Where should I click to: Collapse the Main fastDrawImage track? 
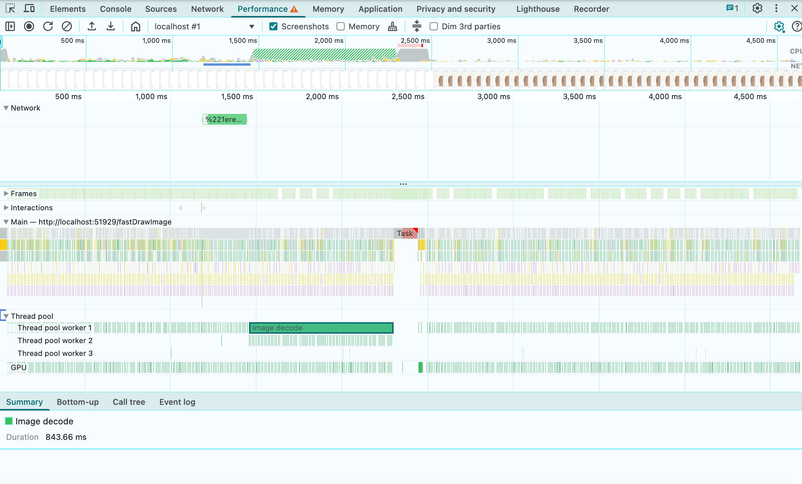click(5, 222)
